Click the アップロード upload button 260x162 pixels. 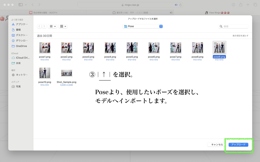(x=238, y=145)
